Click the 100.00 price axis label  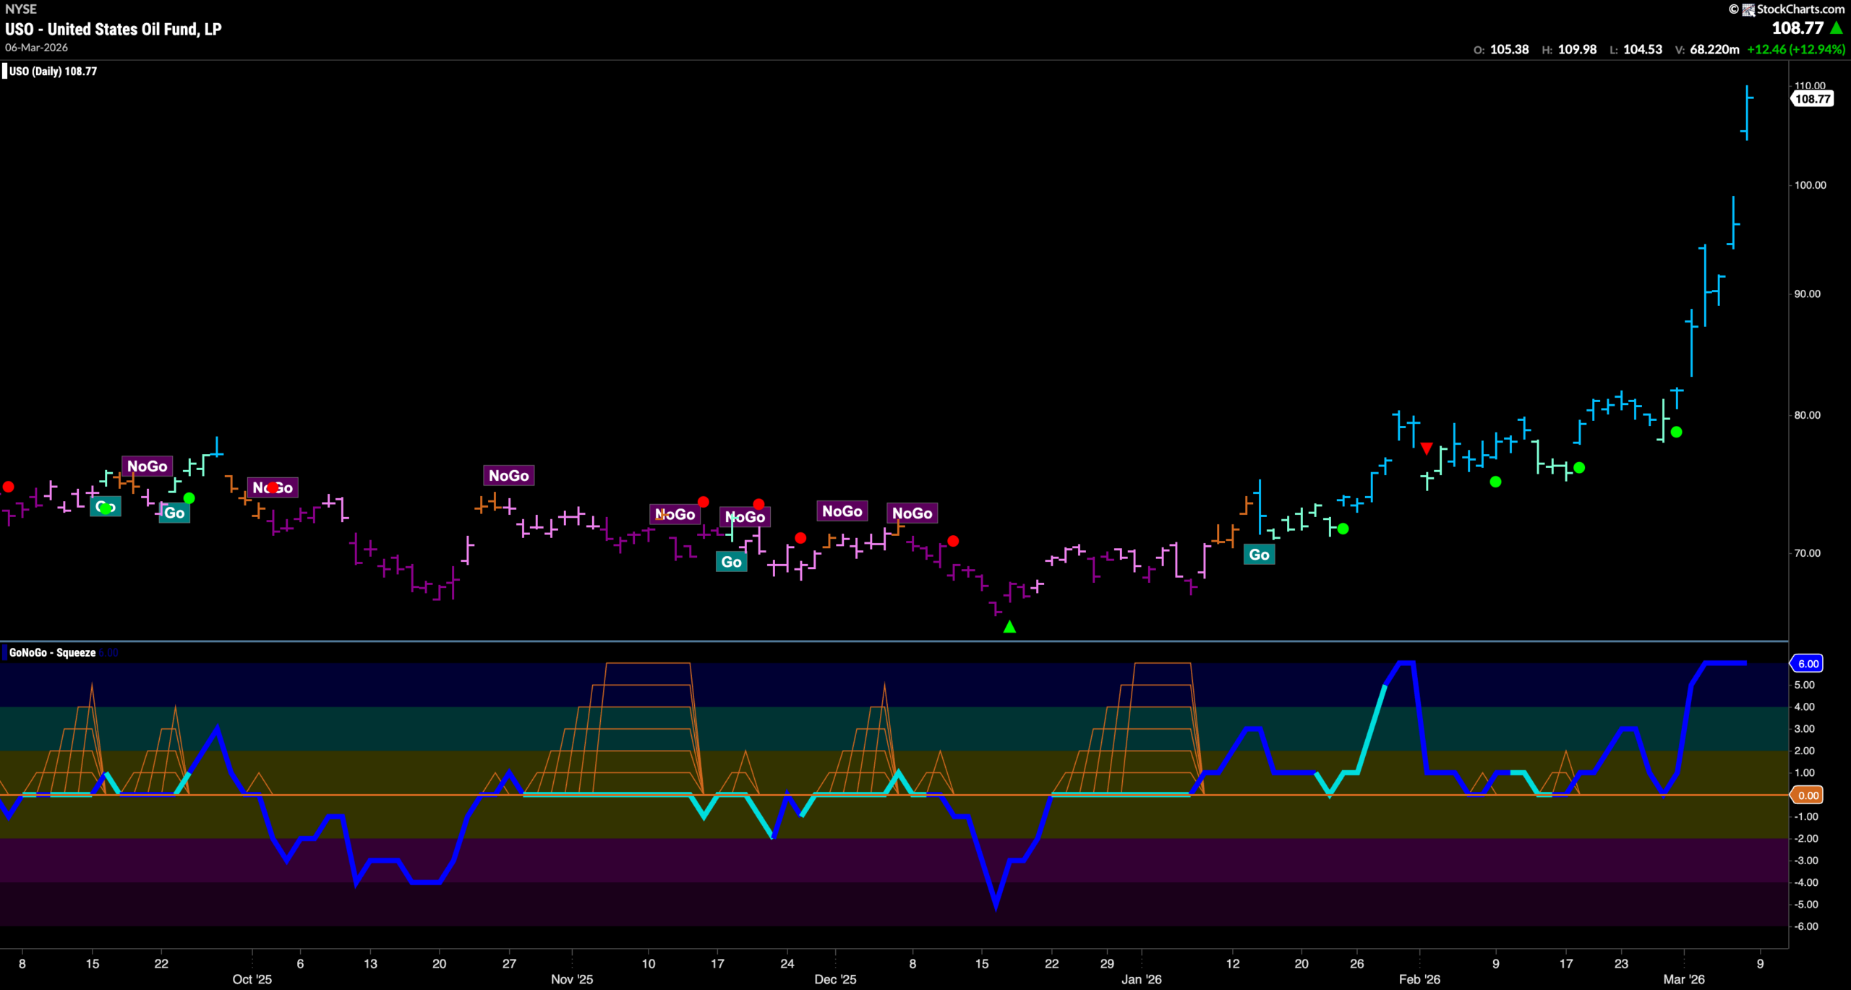1811,185
